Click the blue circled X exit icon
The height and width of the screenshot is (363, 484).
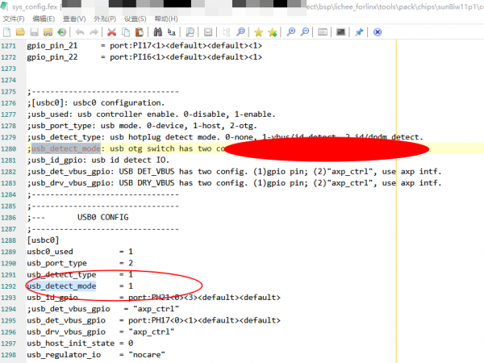coord(378,32)
